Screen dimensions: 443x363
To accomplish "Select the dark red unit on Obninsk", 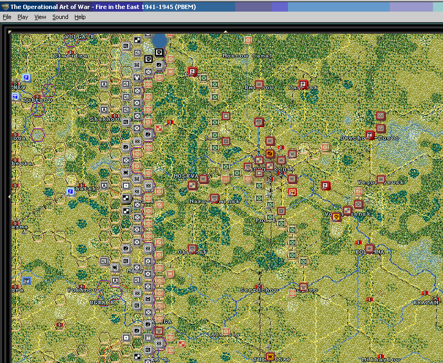I will point(192,249).
